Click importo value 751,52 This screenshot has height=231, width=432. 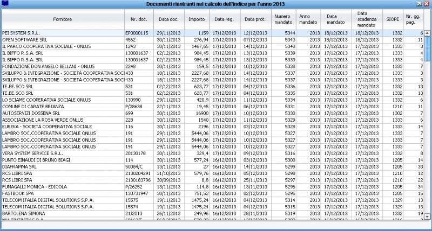tap(201, 193)
